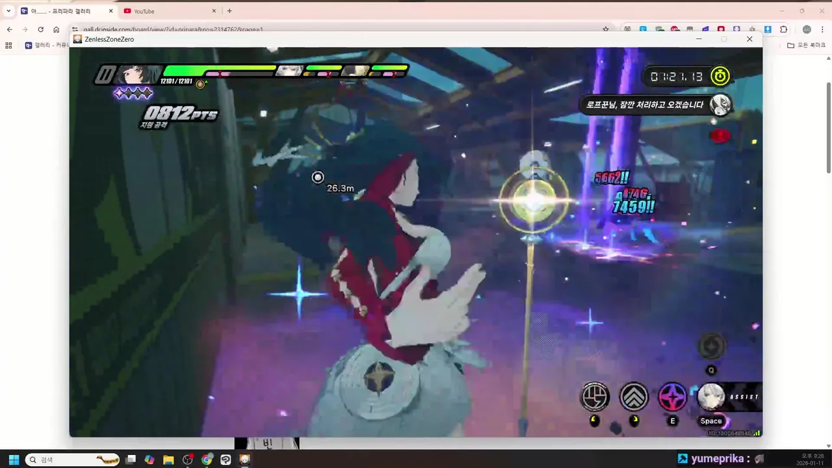832x468 pixels.
Task: Click the blue download extension icon
Action: 768,29
